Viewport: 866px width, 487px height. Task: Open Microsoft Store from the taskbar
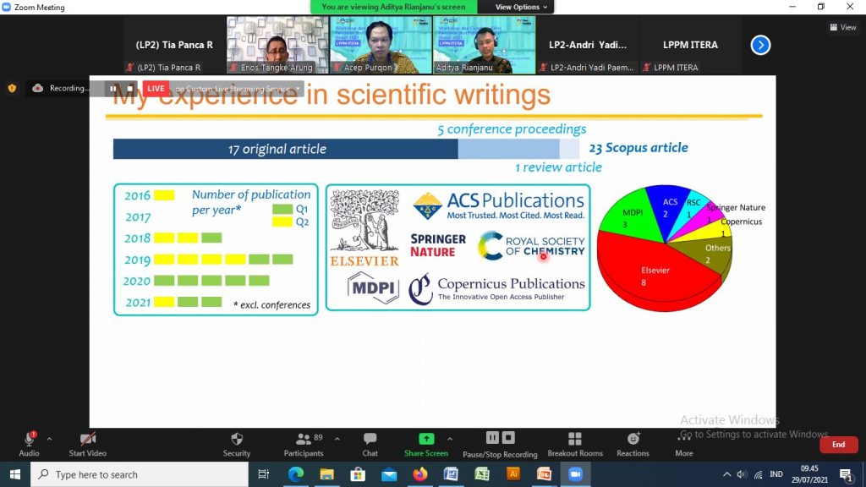(x=358, y=474)
